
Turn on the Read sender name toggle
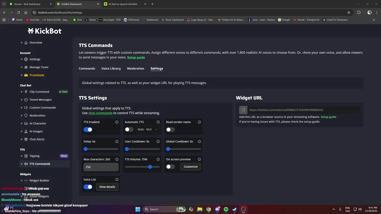(x=171, y=130)
